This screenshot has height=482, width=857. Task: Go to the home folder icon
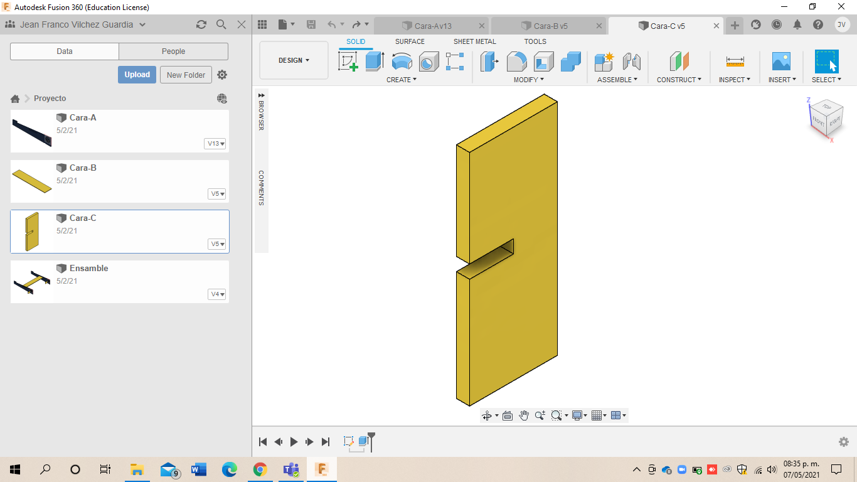click(x=15, y=99)
